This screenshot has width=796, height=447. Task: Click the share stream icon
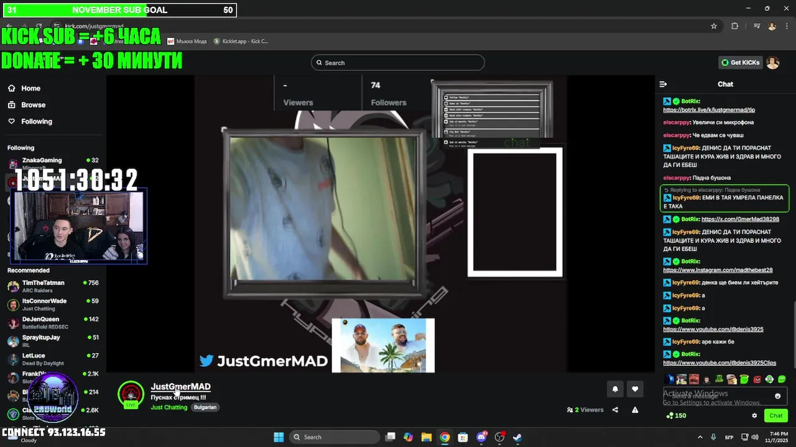615,410
